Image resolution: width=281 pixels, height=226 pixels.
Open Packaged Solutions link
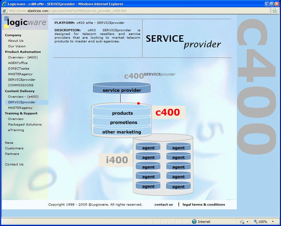(25, 124)
